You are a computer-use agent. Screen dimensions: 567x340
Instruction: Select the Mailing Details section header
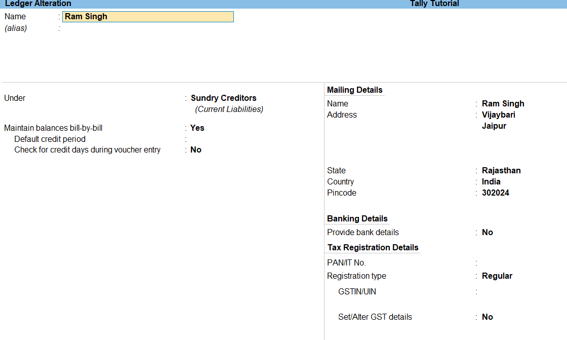[354, 90]
